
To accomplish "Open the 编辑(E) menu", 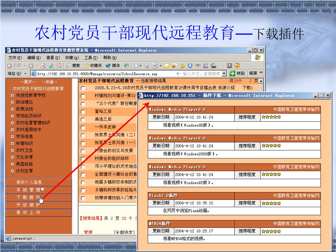I will coord(34,58).
